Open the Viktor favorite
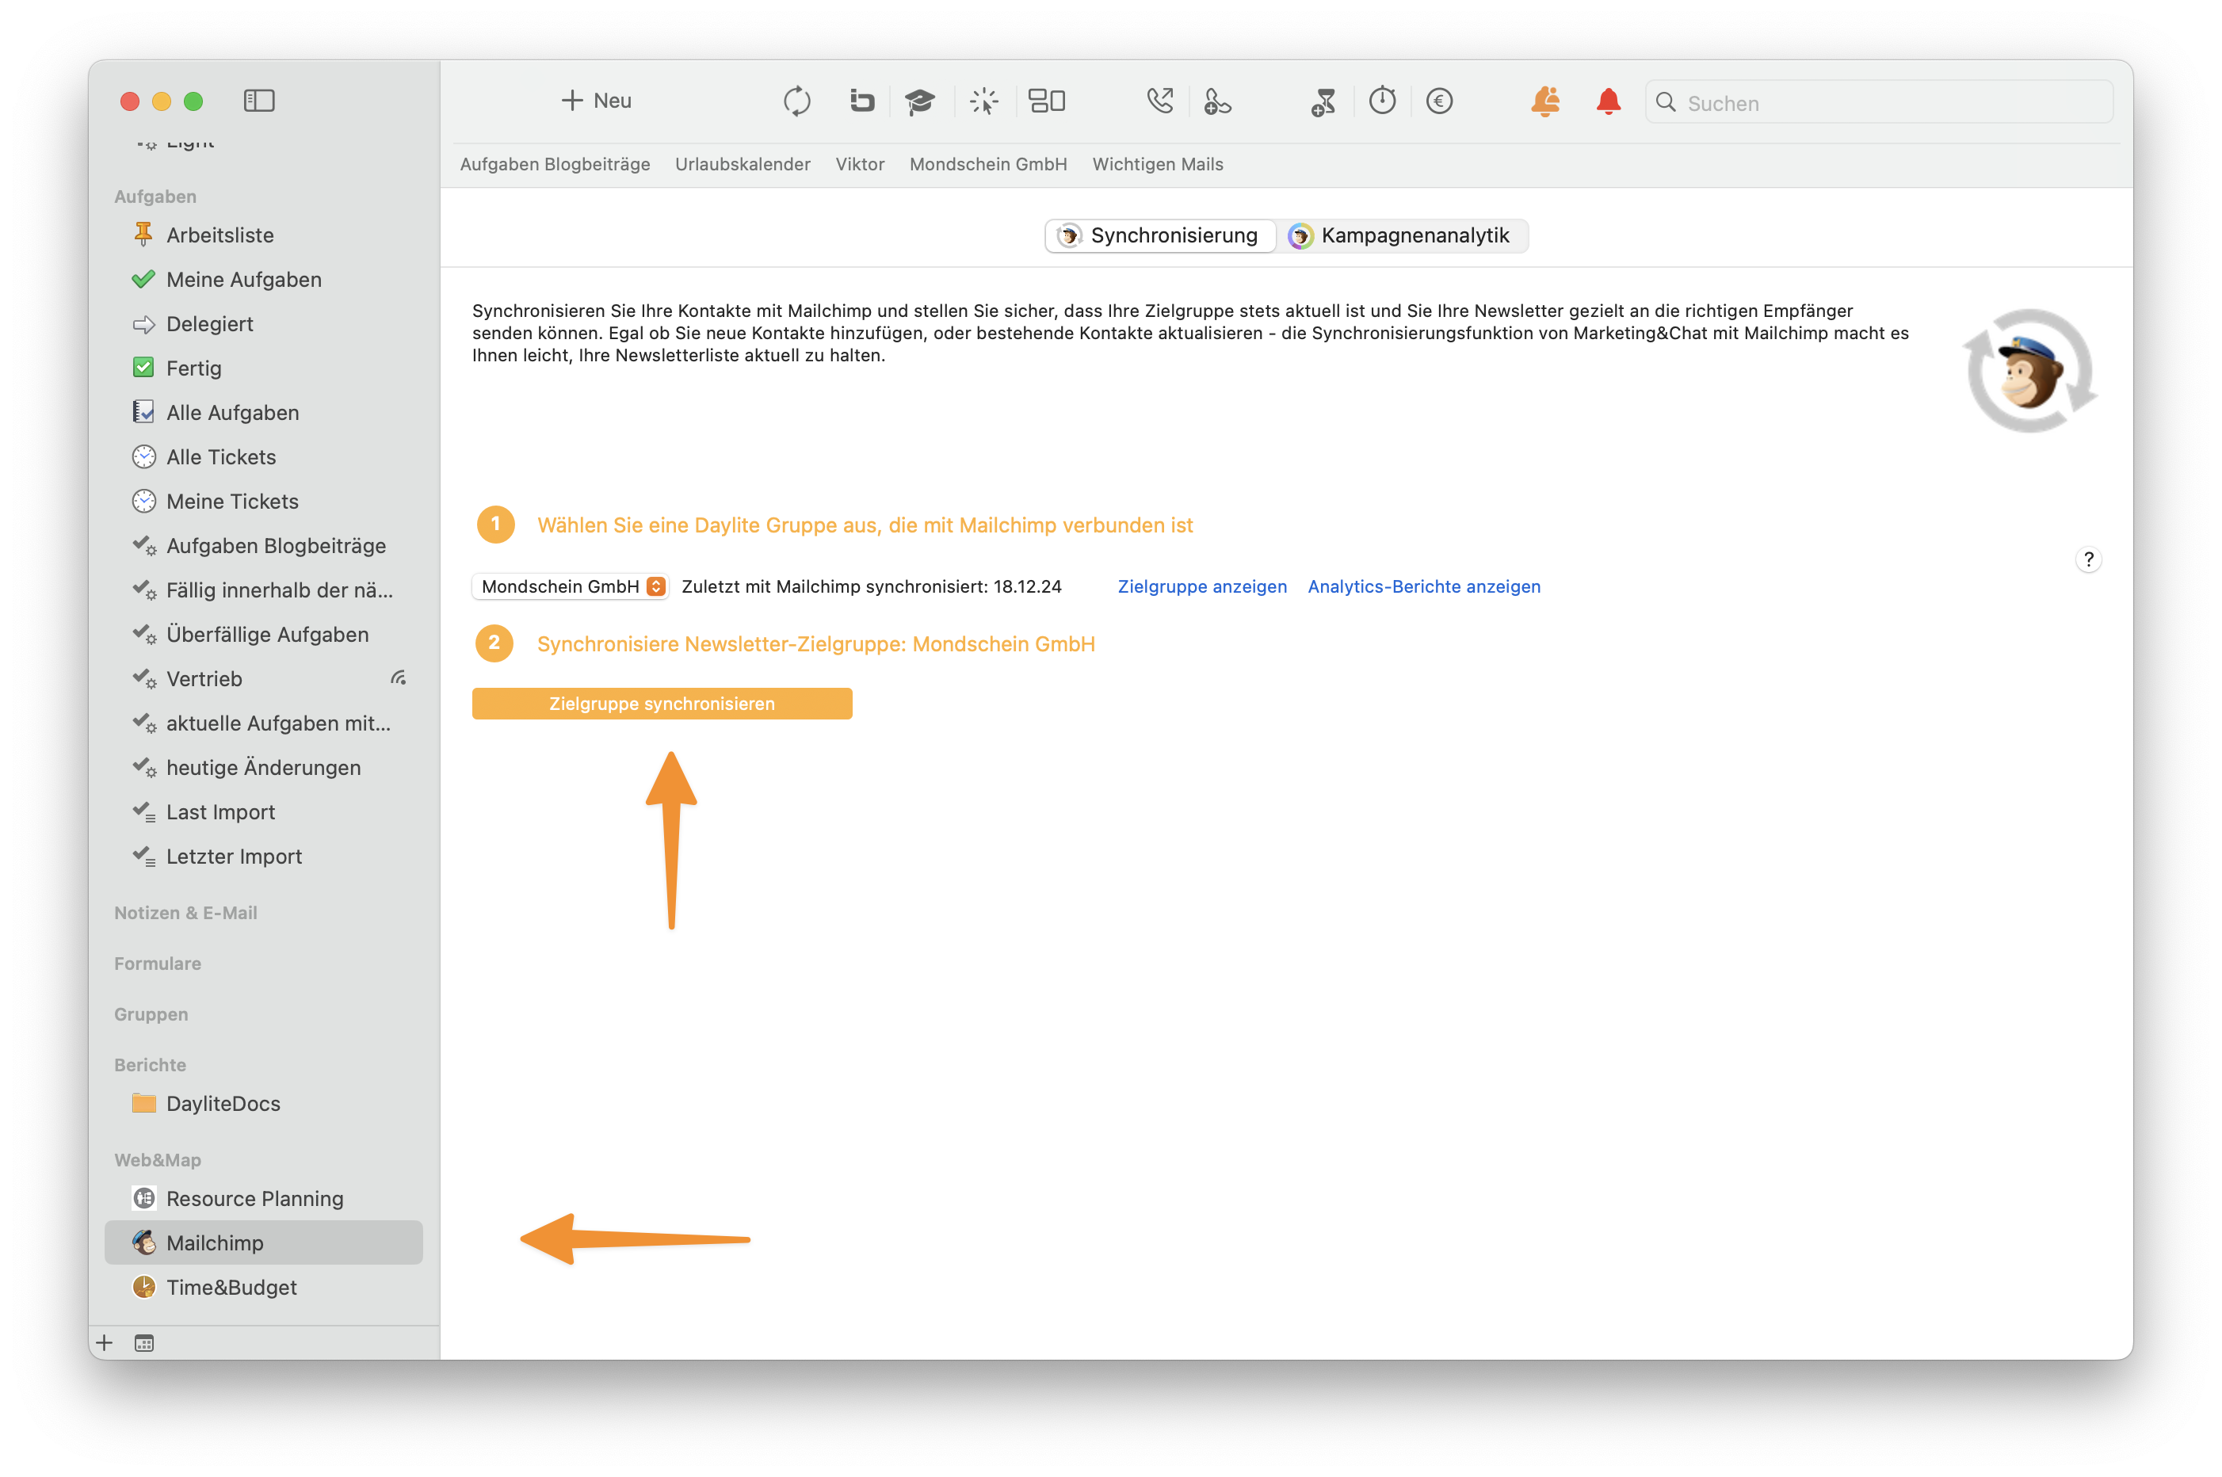The image size is (2222, 1477). (x=860, y=164)
